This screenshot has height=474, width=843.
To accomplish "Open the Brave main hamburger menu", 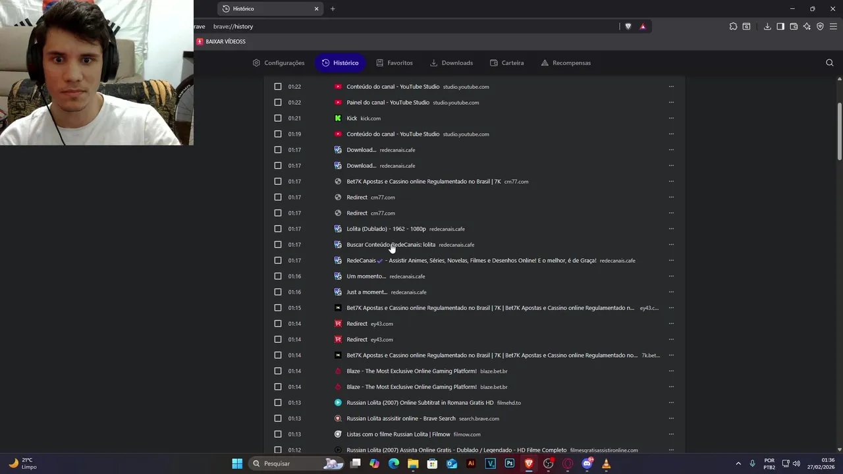I will tap(833, 26).
